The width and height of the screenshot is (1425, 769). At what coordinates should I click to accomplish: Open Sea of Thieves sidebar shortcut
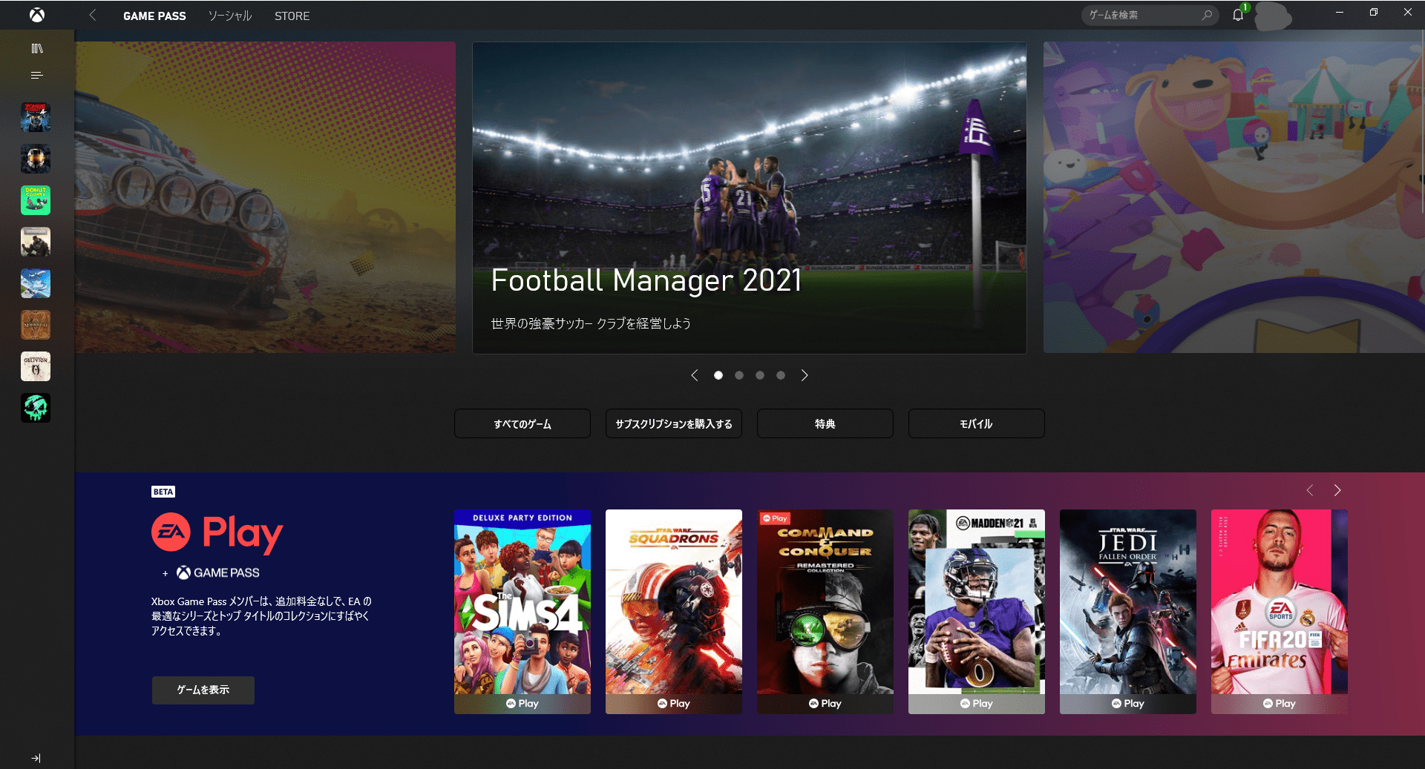click(x=36, y=408)
